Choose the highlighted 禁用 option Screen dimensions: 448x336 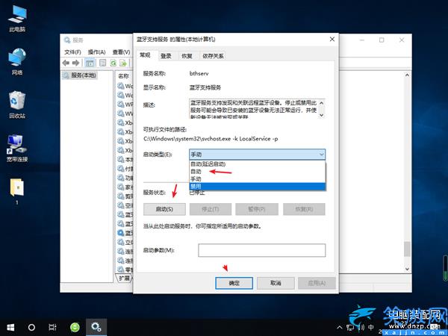[x=257, y=186]
